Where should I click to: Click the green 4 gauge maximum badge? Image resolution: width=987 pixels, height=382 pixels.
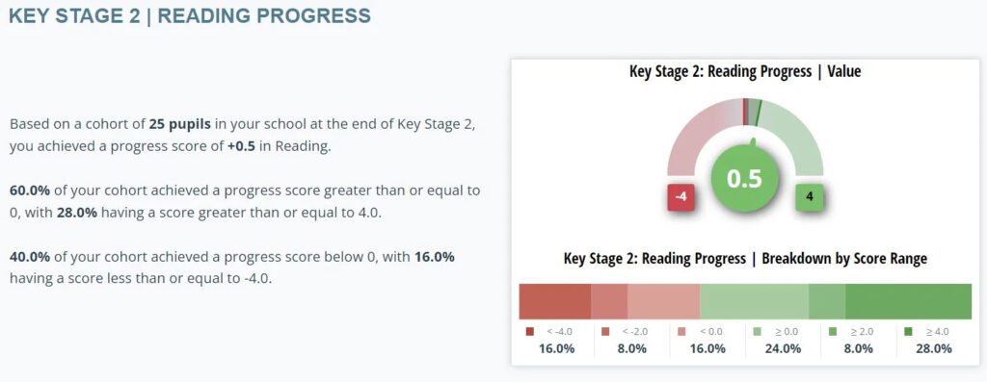click(810, 196)
